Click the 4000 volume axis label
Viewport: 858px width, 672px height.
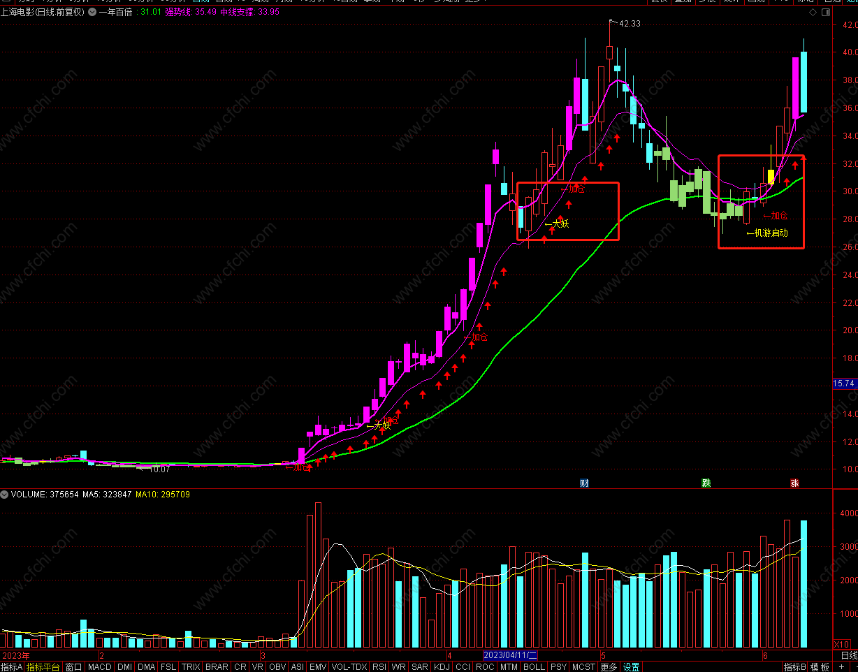(x=848, y=513)
